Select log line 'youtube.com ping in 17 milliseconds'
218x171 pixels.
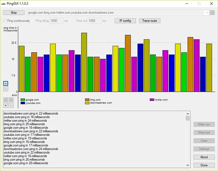click(x=27, y=135)
